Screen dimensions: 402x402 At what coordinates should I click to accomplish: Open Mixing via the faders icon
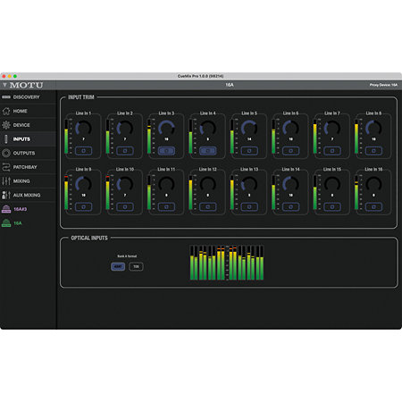click(x=6, y=181)
